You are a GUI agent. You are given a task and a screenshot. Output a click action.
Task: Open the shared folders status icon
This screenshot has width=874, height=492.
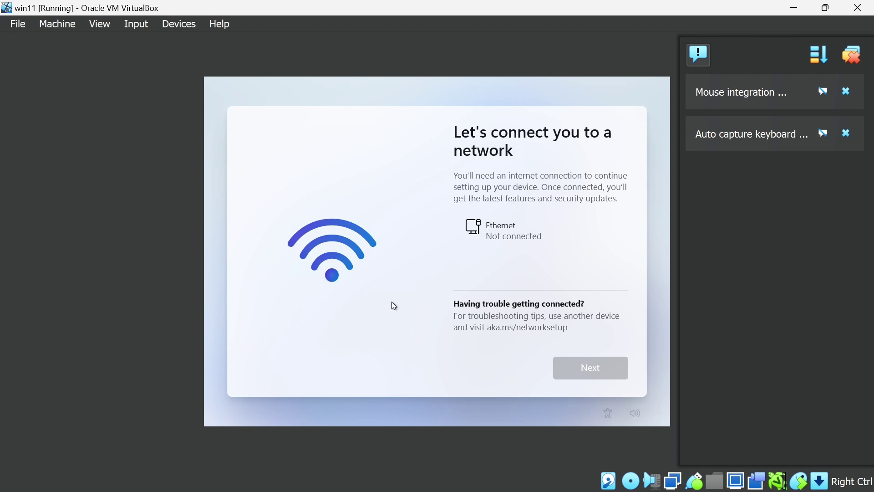coord(715,481)
